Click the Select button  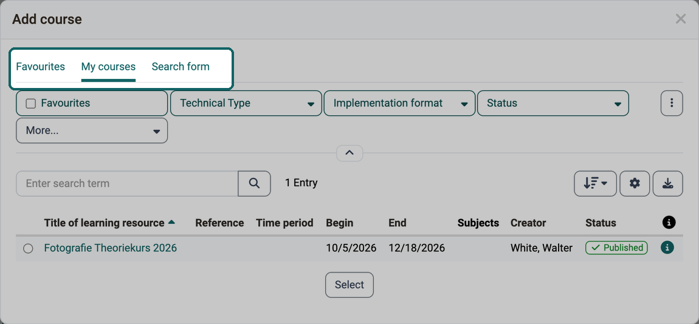pos(349,285)
